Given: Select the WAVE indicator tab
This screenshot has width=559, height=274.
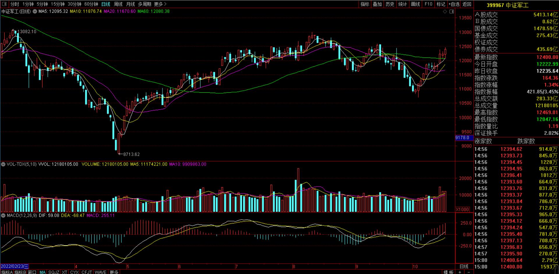Looking at the screenshot, I should click(x=100, y=272).
